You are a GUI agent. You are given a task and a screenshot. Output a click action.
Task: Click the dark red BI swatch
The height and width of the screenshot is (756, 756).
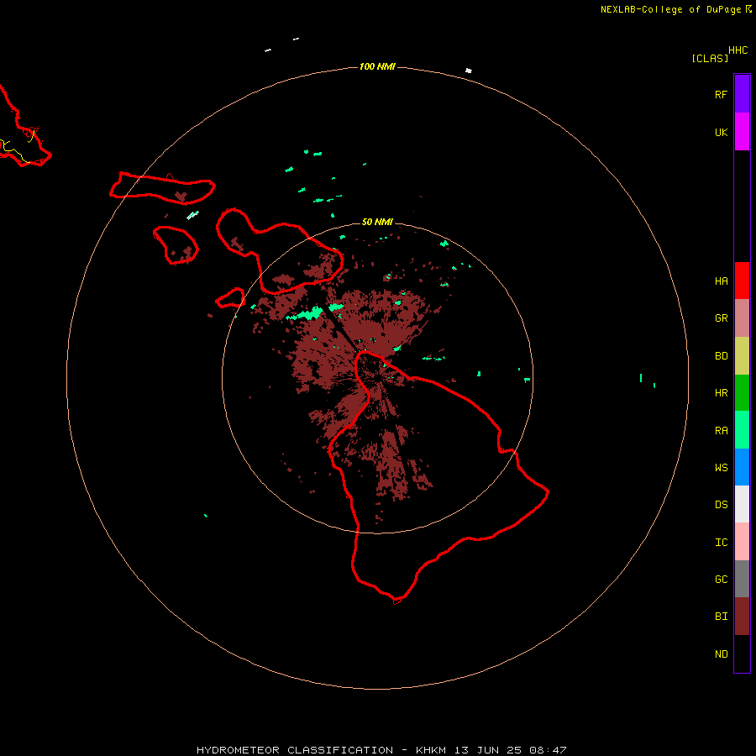tap(742, 617)
